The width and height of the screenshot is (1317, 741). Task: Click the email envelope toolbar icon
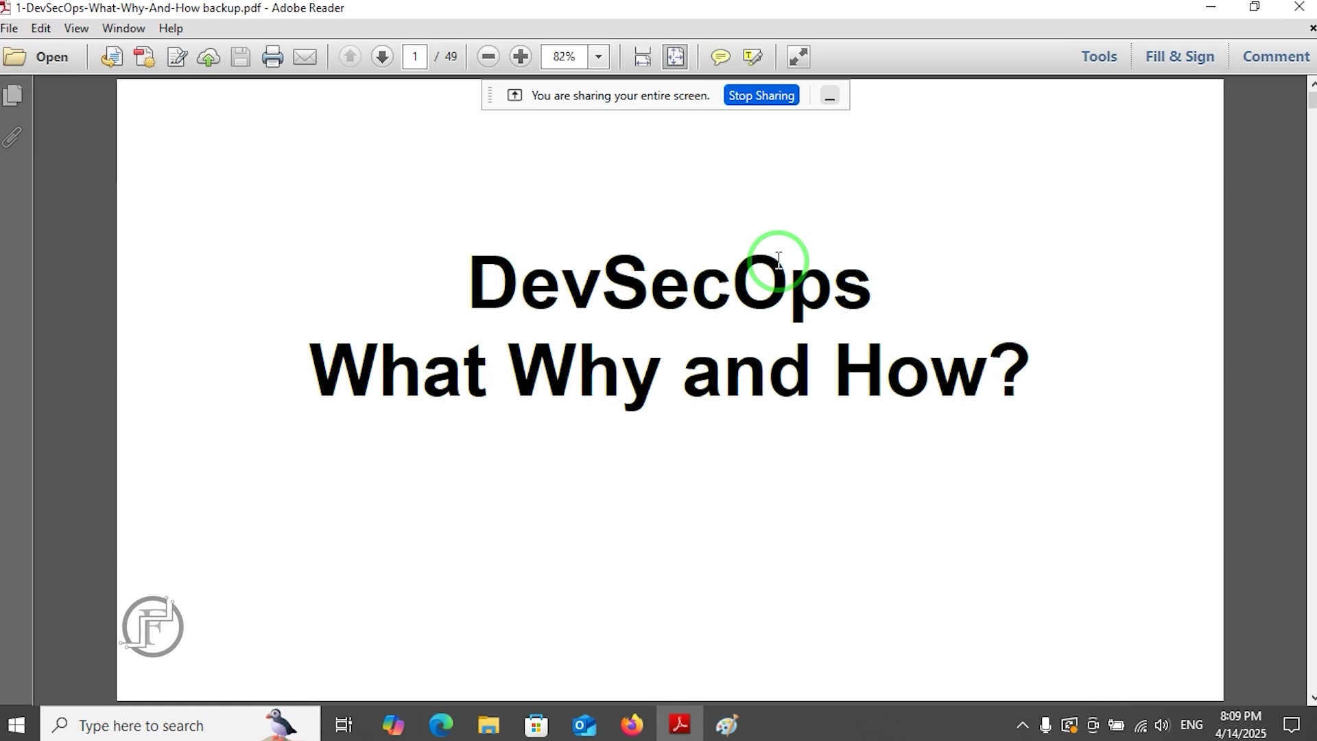[305, 56]
